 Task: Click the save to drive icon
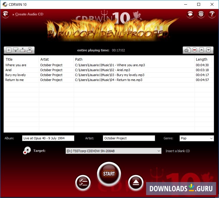(23, 50)
